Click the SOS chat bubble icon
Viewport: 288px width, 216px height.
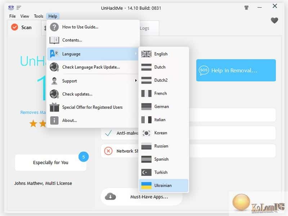(204, 70)
